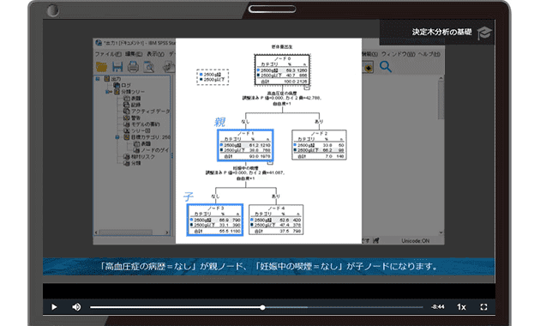This screenshot has width=540, height=326.
Task: Open the ファイル menu
Action: pos(108,54)
